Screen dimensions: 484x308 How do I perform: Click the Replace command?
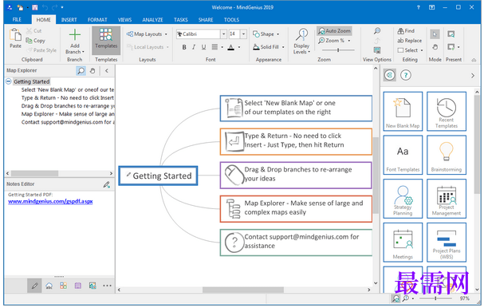pyautogui.click(x=409, y=41)
